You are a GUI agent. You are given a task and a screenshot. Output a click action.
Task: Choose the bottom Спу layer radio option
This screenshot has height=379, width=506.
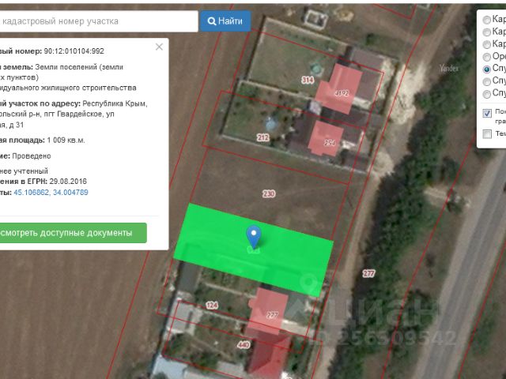pyautogui.click(x=486, y=94)
